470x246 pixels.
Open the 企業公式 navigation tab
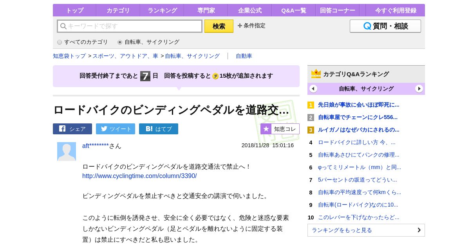250,10
